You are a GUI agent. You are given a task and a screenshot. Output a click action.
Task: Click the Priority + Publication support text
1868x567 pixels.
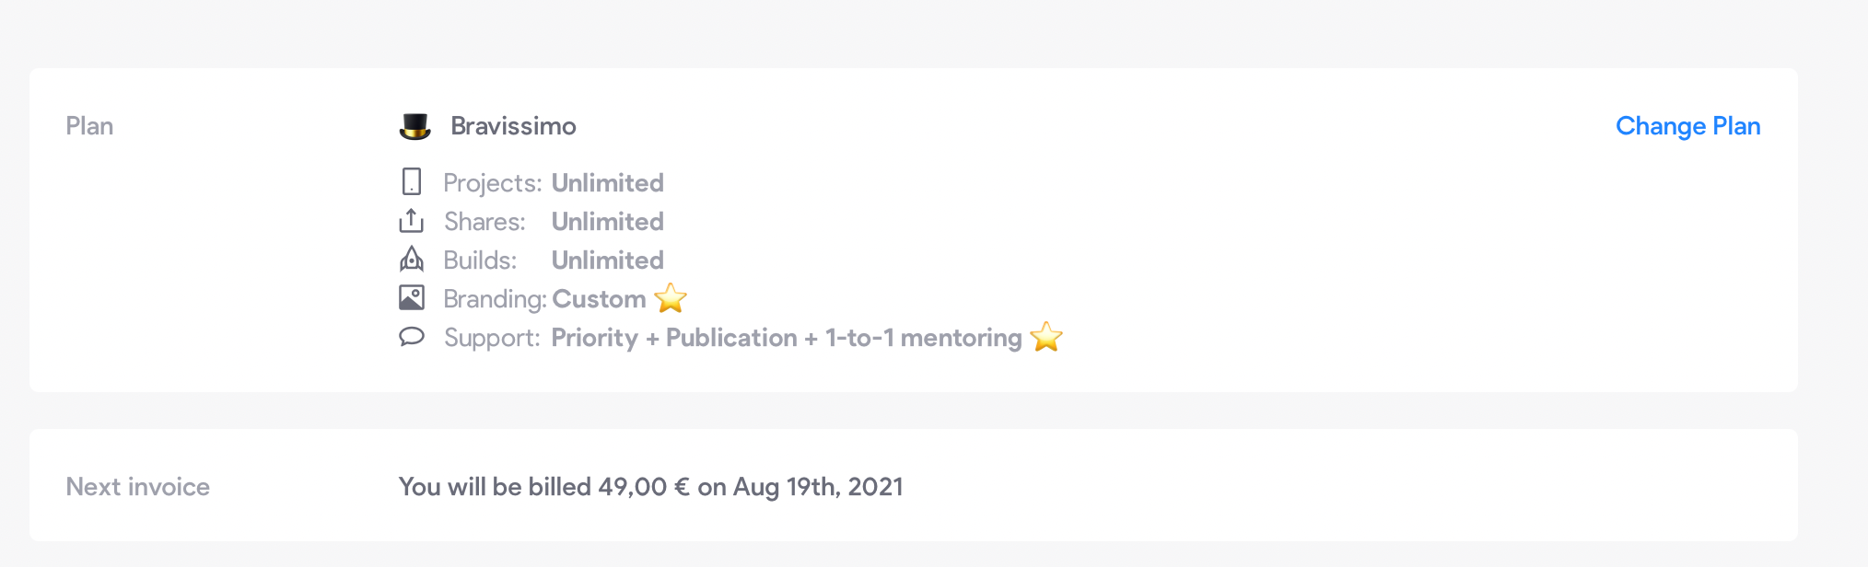coord(674,338)
